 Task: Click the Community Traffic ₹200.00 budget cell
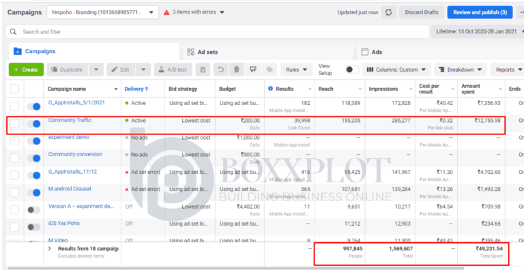click(x=239, y=123)
